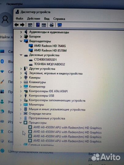Open accounts person icon in Settings sidebar
124x165 pixels.
point(2,102)
